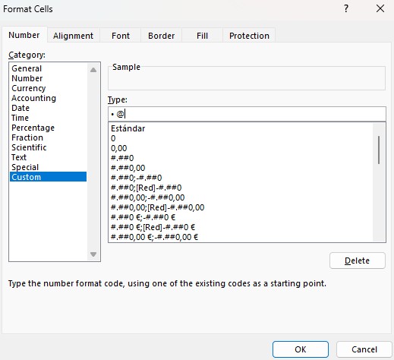
Task: Select the Custom category
Action: (48, 177)
